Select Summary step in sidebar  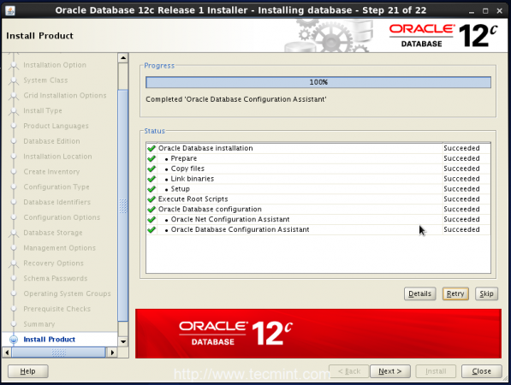coord(39,324)
